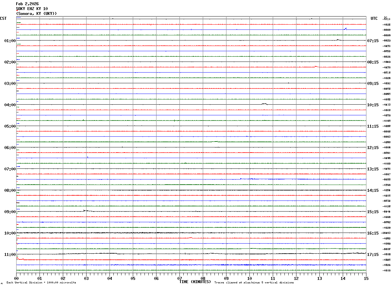Click the 12:15 UTC time label
Image resolution: width=392 pixels, height=287 pixels.
click(x=373, y=148)
